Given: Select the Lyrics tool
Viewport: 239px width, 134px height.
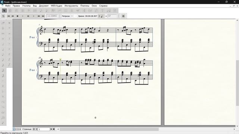Looking at the screenshot, I should (96, 10).
